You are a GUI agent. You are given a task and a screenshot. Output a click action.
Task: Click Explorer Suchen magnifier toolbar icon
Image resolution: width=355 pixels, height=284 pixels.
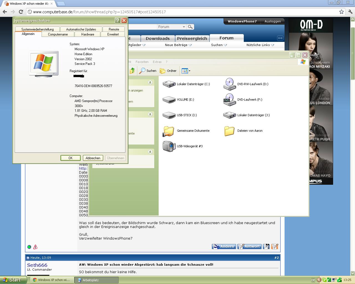[x=142, y=71]
